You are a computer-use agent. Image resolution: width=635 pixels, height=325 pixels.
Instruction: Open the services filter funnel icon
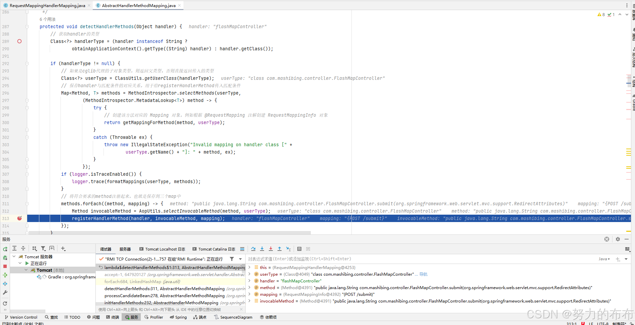[43, 249]
